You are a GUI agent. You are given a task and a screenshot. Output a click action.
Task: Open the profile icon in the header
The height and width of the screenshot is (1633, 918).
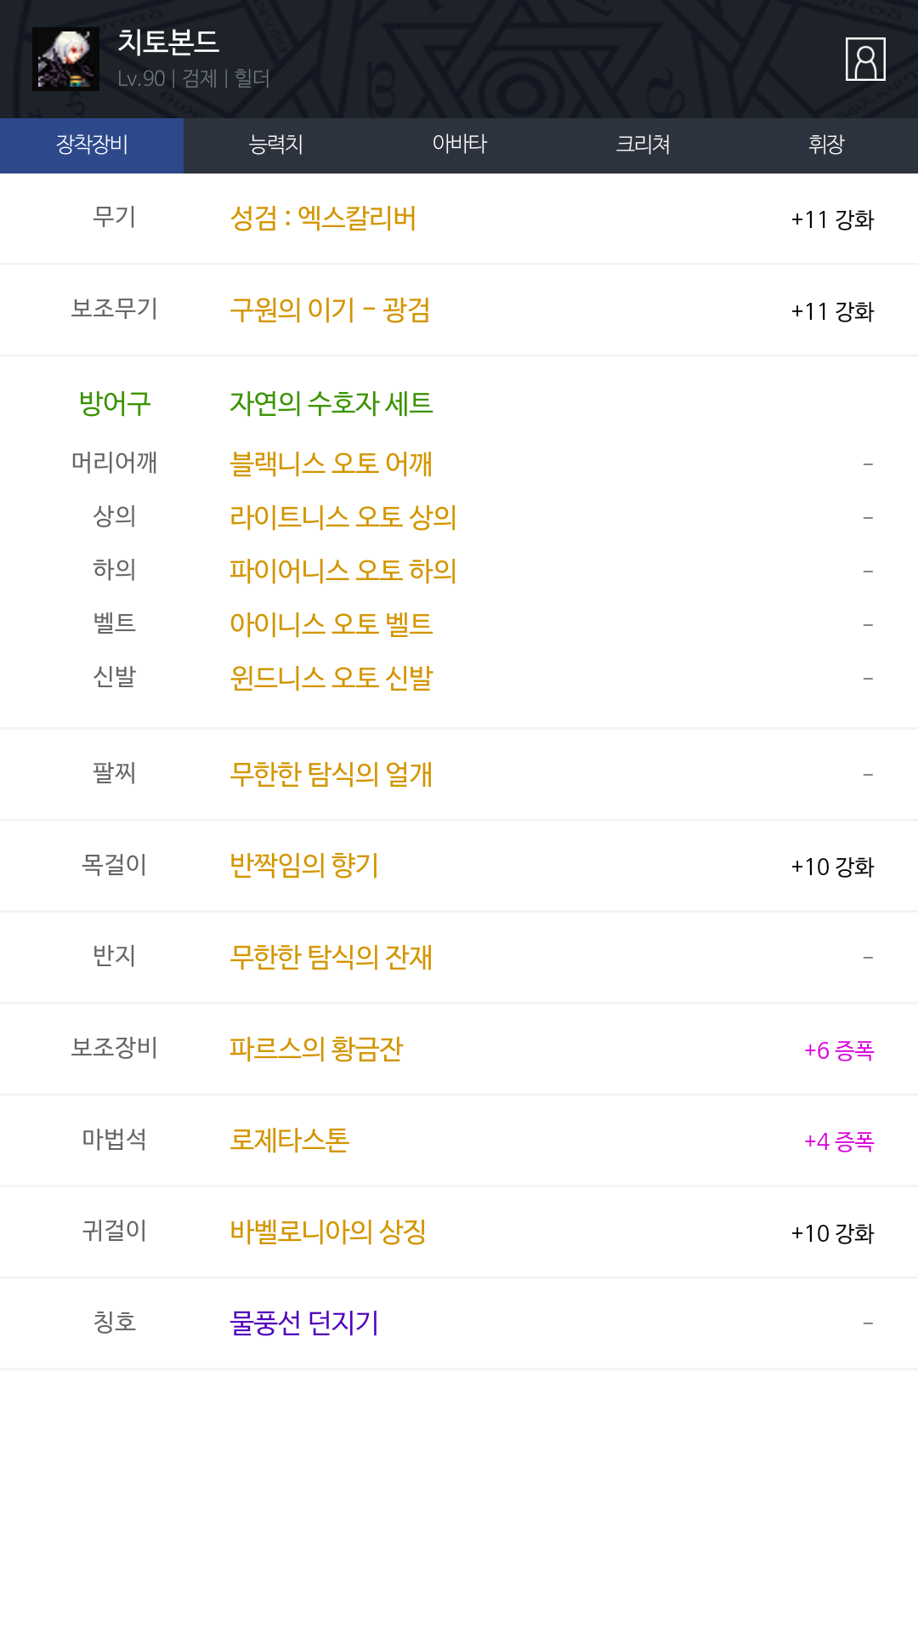(865, 60)
